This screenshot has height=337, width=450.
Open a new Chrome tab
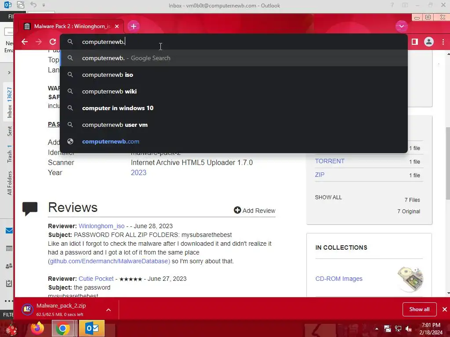134,26
